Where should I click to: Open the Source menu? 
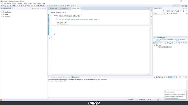click(x=9, y=3)
